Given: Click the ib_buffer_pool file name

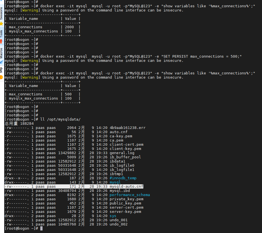Looking at the screenshot, I should (125, 157).
